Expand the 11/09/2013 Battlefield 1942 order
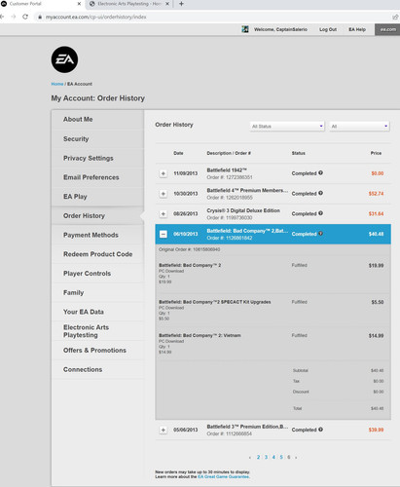400x487 pixels. point(164,173)
